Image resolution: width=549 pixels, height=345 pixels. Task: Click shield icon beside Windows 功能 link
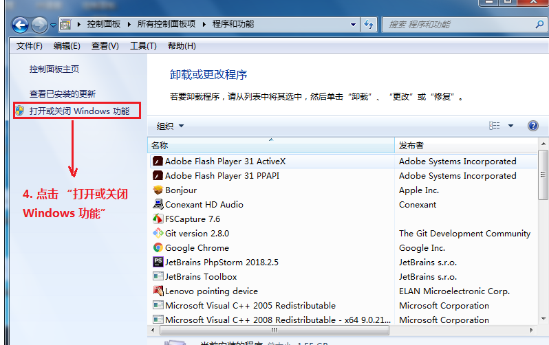click(20, 111)
